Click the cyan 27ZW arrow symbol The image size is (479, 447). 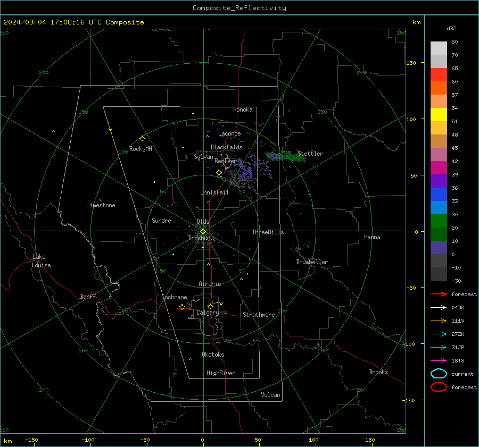439,334
